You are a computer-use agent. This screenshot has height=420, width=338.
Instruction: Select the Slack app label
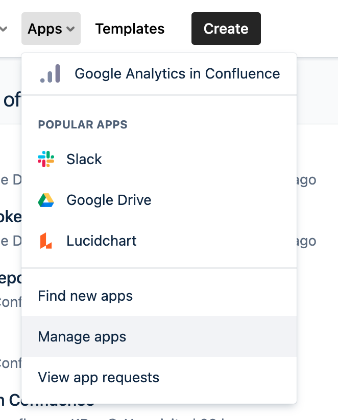pyautogui.click(x=84, y=159)
